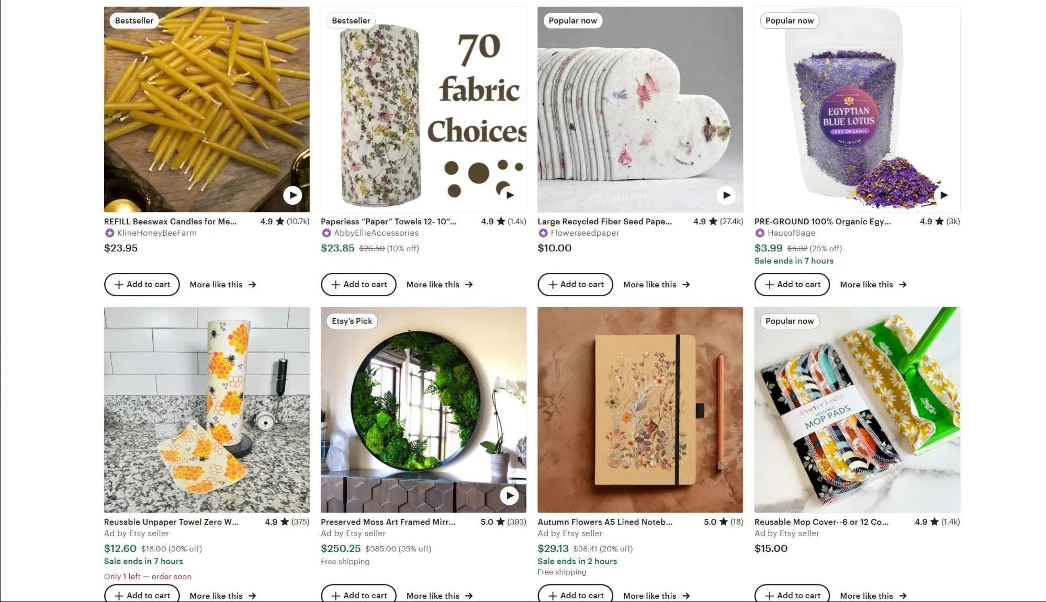Image resolution: width=1046 pixels, height=602 pixels.
Task: Play video for Egyptian Blue Lotus
Action: tap(943, 195)
